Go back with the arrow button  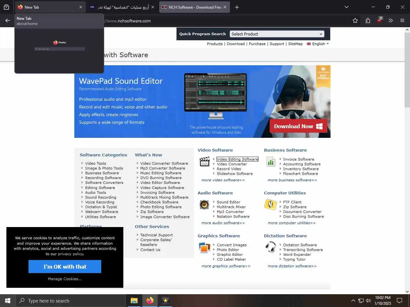click(8, 20)
